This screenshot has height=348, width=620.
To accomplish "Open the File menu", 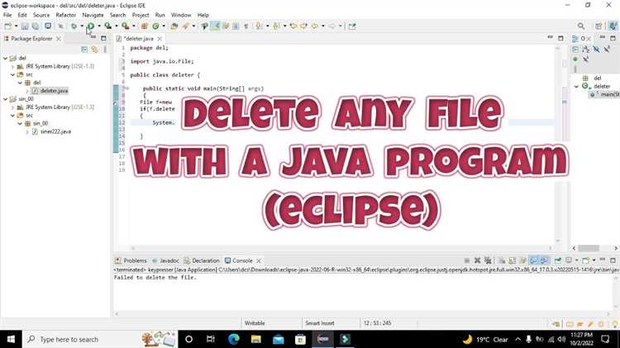I will pyautogui.click(x=7, y=15).
